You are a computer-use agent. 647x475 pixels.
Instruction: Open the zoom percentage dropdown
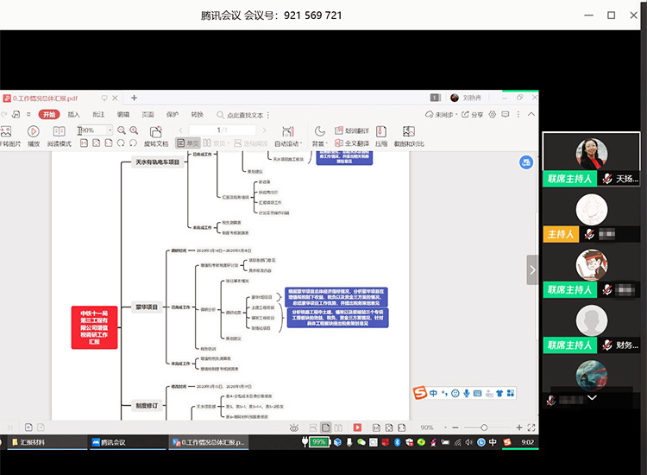click(109, 130)
